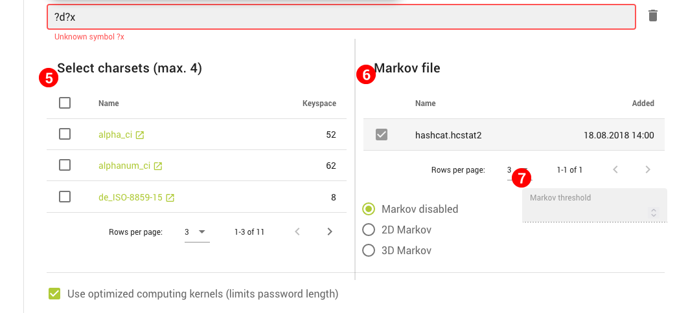688x313 pixels.
Task: Open external link icon next to de_ISO-8859-15
Action: [x=170, y=198]
